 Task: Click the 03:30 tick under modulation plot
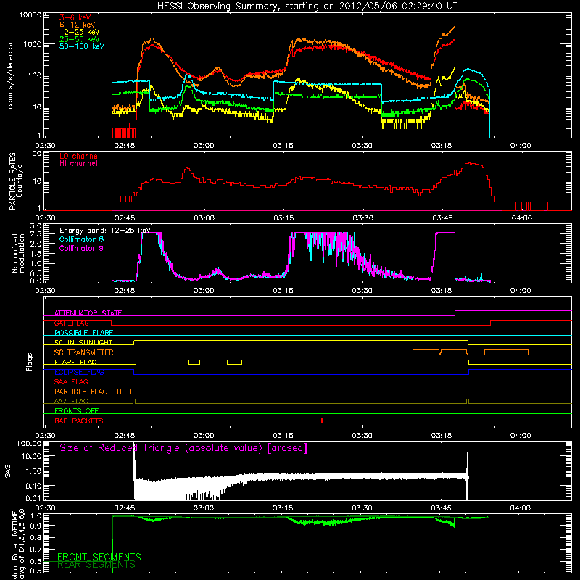point(362,291)
